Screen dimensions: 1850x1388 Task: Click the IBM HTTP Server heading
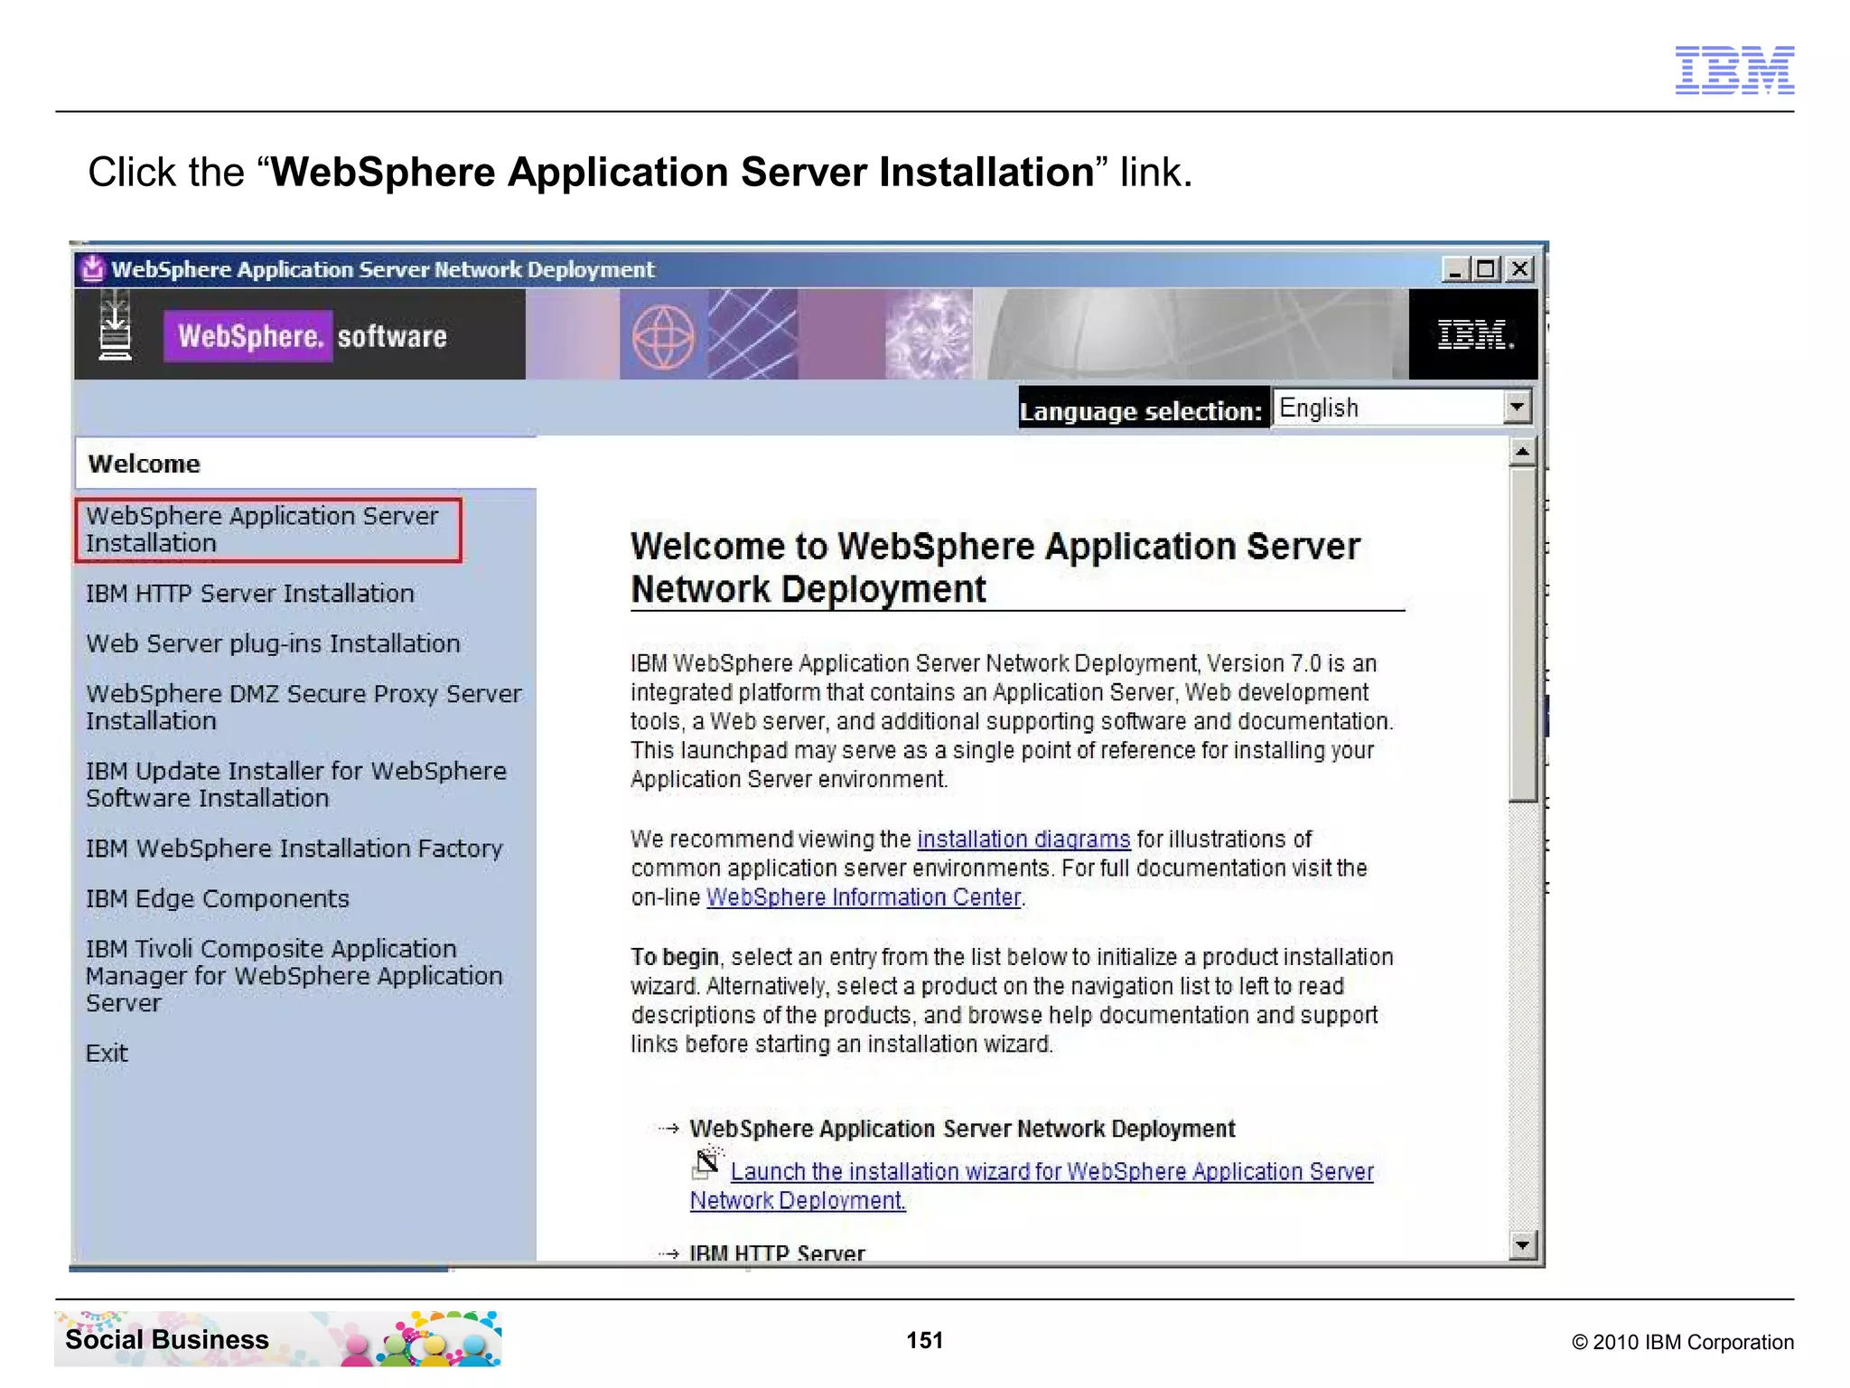(777, 1252)
